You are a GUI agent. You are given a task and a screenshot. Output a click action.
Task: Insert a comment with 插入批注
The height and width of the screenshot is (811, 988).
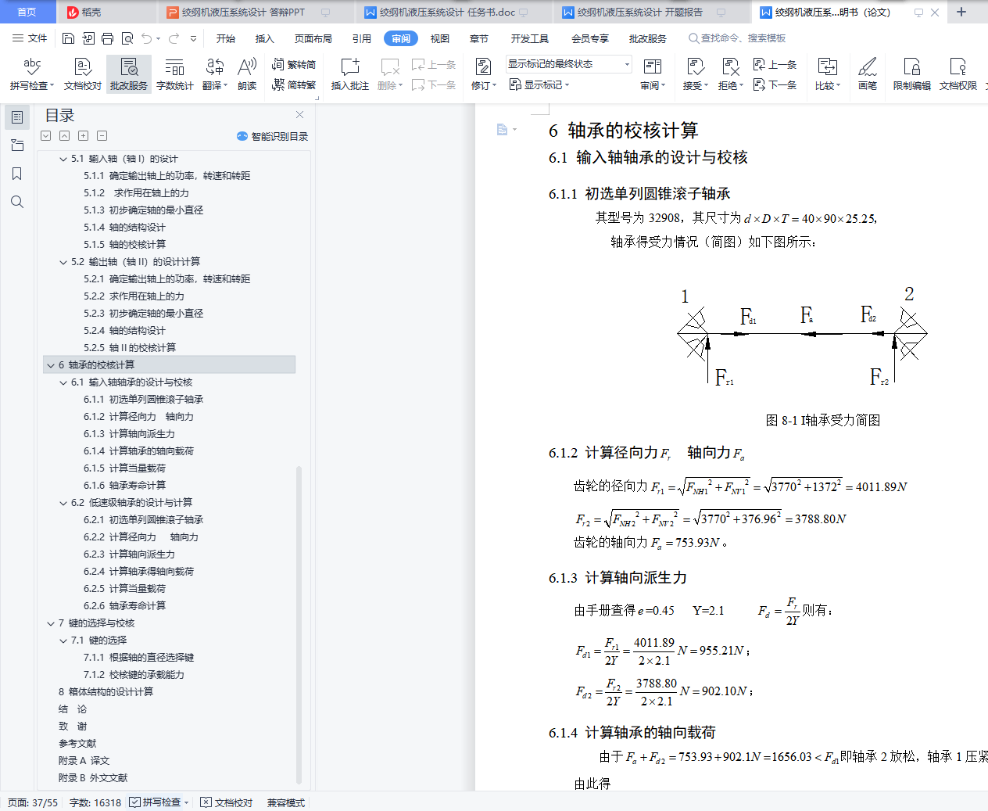[x=350, y=74]
